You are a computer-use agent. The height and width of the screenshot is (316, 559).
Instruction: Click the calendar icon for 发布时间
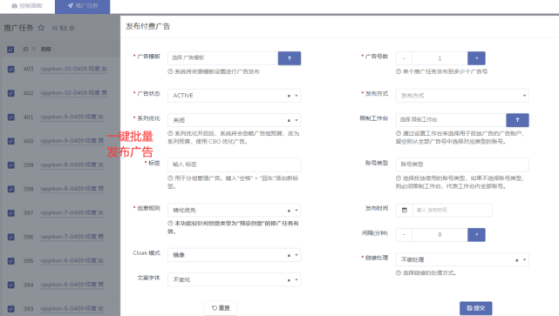point(405,211)
